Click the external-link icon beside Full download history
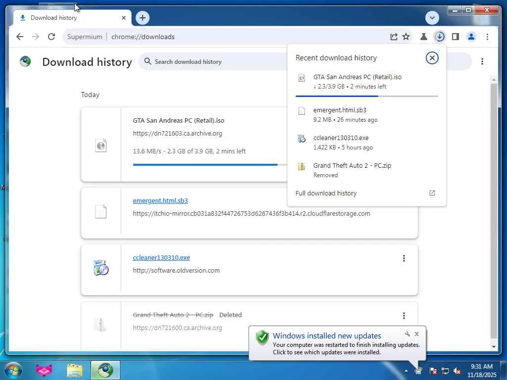 (x=432, y=193)
